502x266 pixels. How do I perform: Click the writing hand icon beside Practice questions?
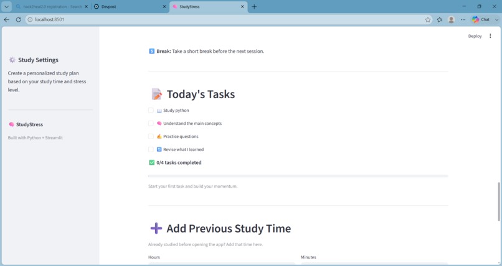(159, 136)
